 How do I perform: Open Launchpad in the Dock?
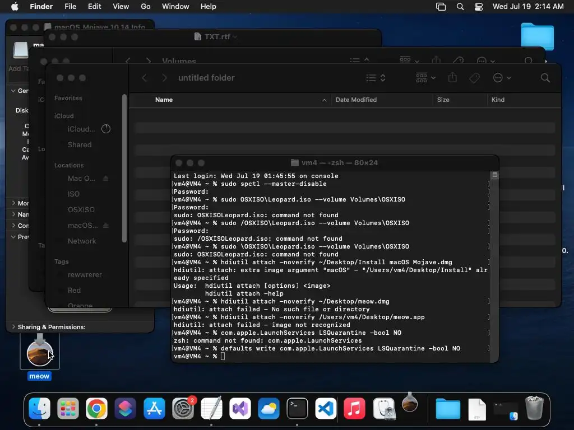pyautogui.click(x=68, y=408)
